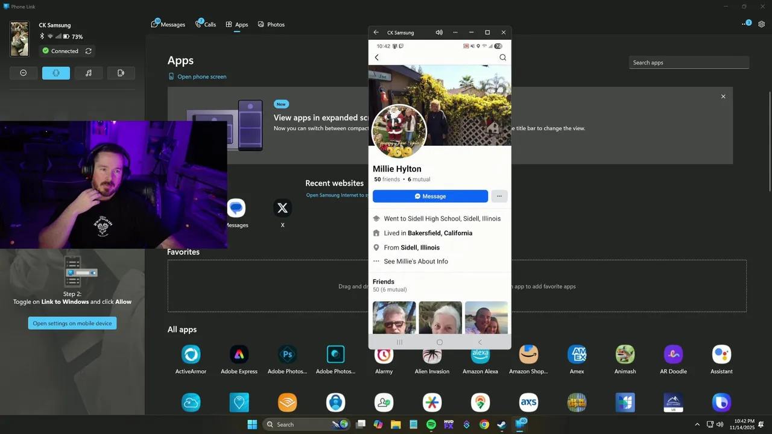772x434 pixels.
Task: Open the audio player music note button
Action: tap(89, 73)
